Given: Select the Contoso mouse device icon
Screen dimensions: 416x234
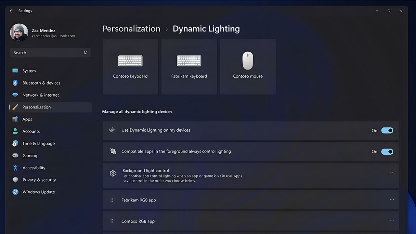Looking at the screenshot, I should coord(248,60).
